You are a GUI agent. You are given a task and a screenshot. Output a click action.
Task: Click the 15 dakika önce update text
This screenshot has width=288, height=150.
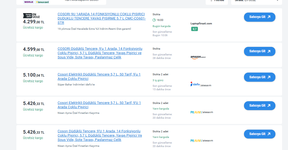click(161, 89)
